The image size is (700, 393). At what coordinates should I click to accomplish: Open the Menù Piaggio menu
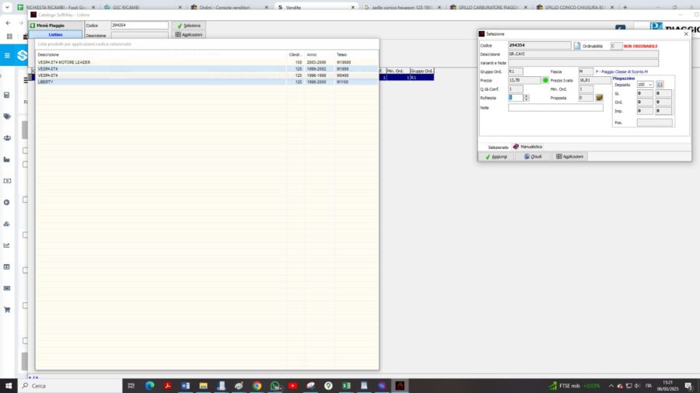pyautogui.click(x=56, y=26)
